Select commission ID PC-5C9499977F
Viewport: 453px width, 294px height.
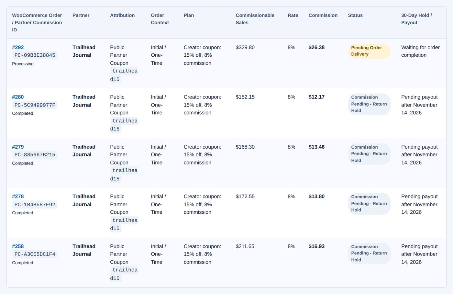(35, 105)
